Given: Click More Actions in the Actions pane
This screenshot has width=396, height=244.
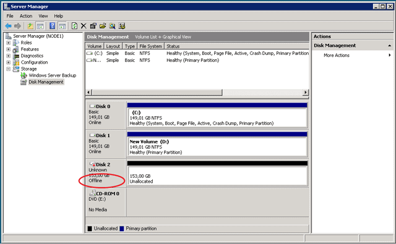Looking at the screenshot, I should click(337, 55).
